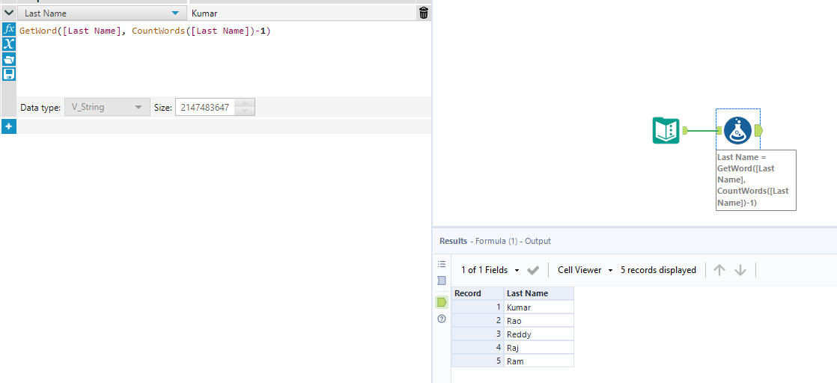
Task: Click the Size value field
Action: click(x=205, y=108)
